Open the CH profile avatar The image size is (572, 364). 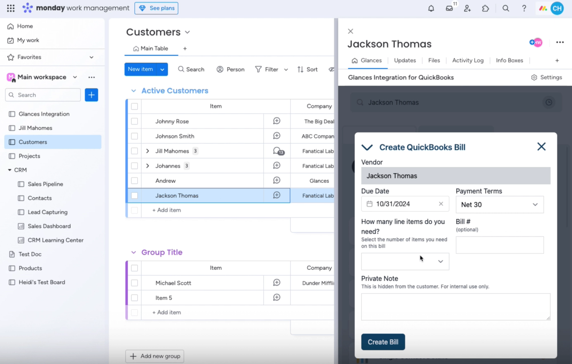pos(557,8)
